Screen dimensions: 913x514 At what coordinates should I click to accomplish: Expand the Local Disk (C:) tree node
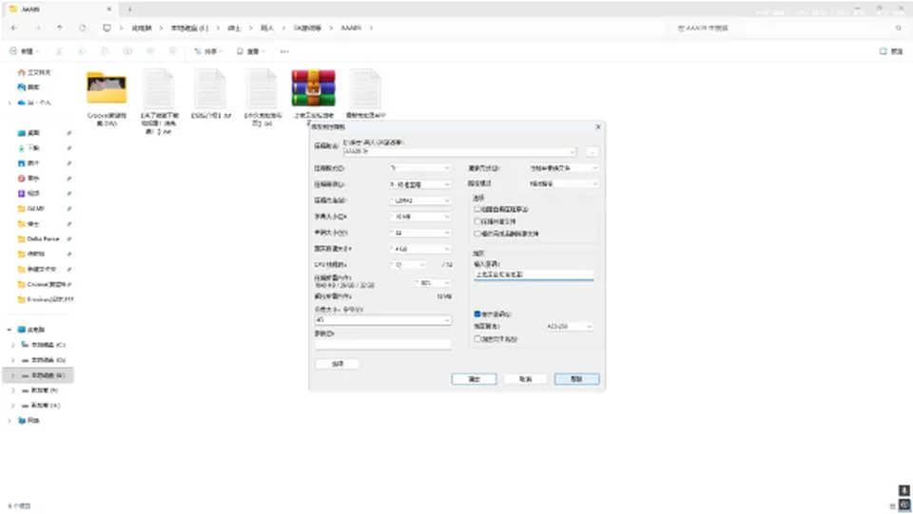(12, 345)
